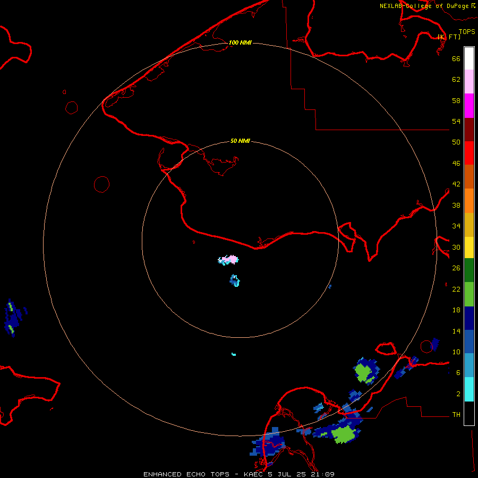This screenshot has height=478, width=478.
Task: Click the 'TOPS' legend title
Action: point(467,32)
